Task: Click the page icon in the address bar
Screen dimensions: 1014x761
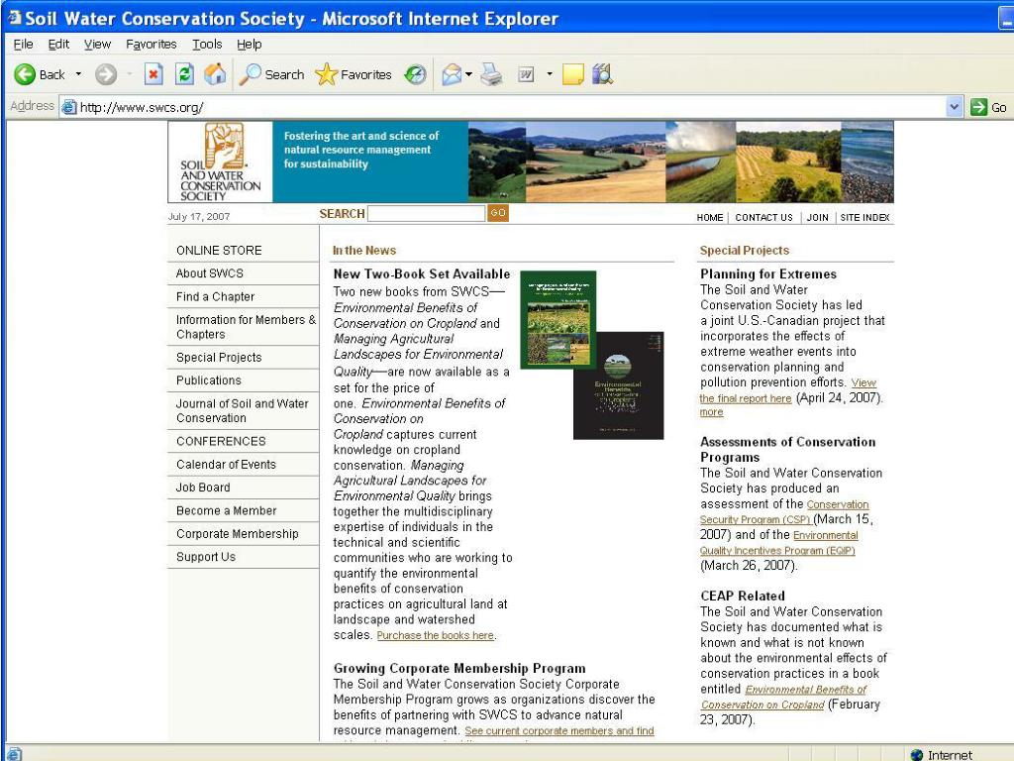Action: tap(68, 107)
